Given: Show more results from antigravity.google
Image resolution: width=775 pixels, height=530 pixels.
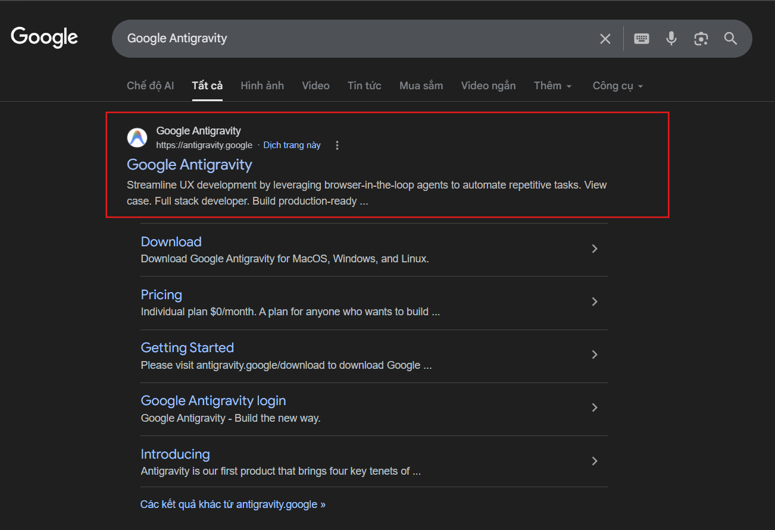Looking at the screenshot, I should tap(233, 504).
